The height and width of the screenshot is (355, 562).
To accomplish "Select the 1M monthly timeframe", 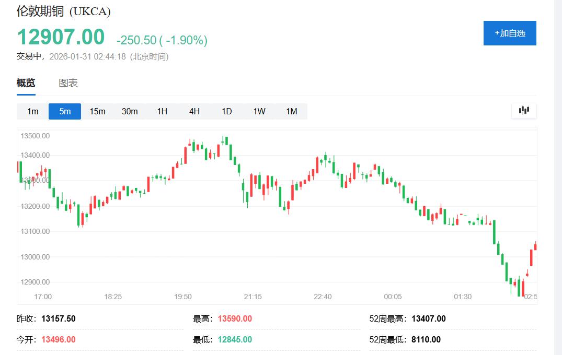I will click(x=291, y=111).
